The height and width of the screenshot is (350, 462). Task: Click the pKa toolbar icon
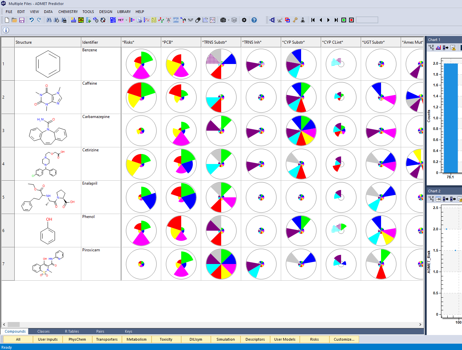[176, 20]
